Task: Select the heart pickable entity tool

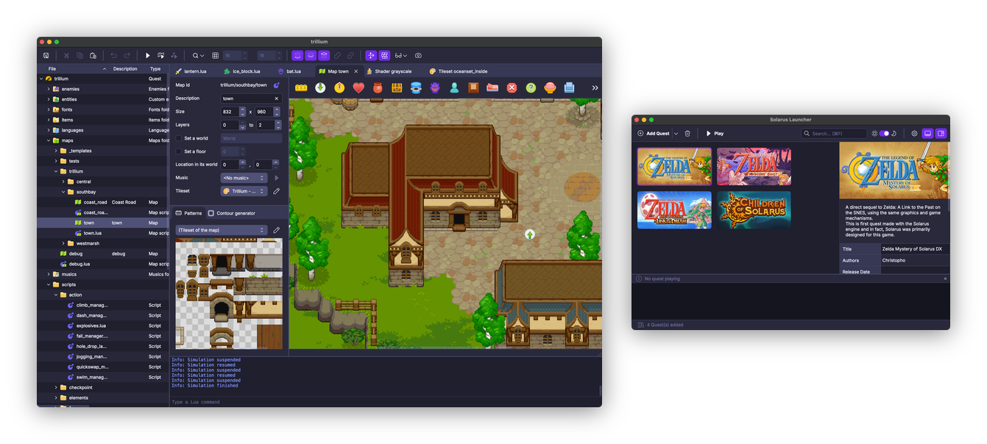Action: point(357,87)
